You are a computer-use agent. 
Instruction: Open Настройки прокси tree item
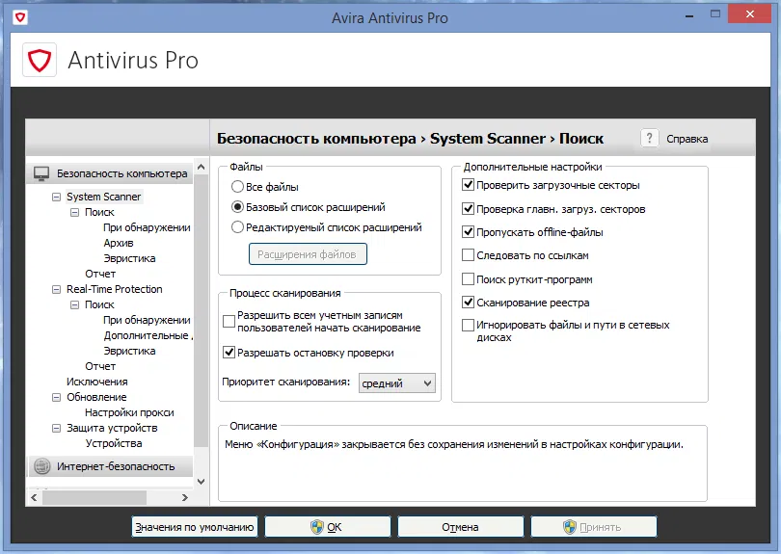pos(129,412)
